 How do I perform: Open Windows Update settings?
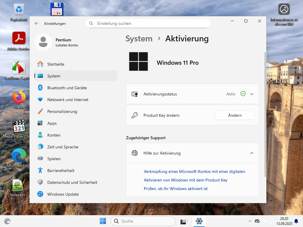click(76, 194)
